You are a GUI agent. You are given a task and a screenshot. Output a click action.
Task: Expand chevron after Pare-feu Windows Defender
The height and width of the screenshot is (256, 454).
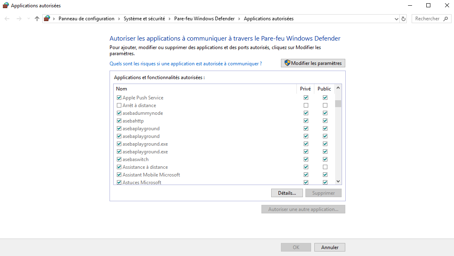point(239,19)
